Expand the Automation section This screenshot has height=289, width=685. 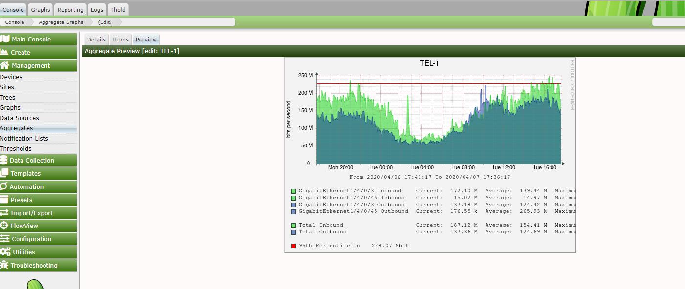39,186
